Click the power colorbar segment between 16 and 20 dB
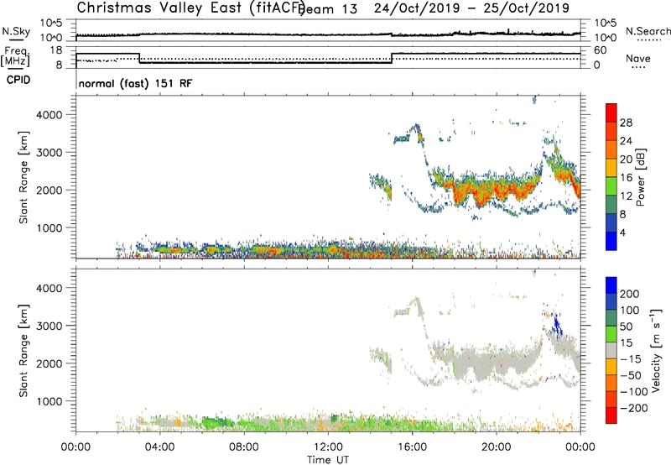671x465 pixels. click(x=611, y=168)
